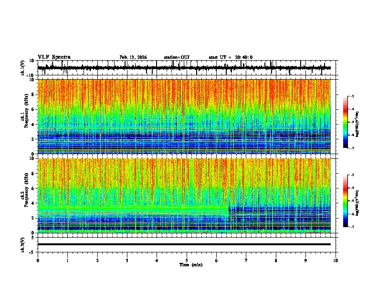Click the "4" kHz tick on ch.2 spectrogram axis
Viewport: 378px width, 292px height.
[33, 203]
